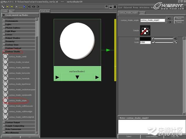Click the contour_shader_widthfromlight node swatch
The height and width of the screenshot is (139, 186).
coord(5,111)
